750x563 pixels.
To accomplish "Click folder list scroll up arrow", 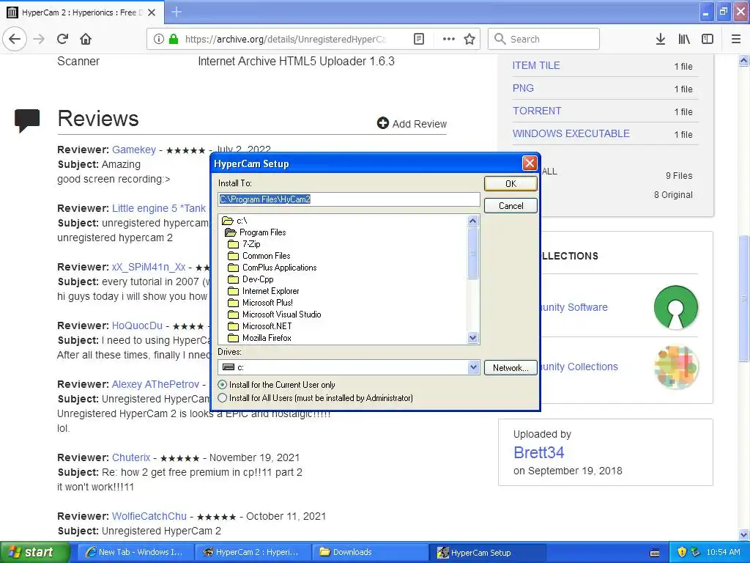I will point(472,221).
